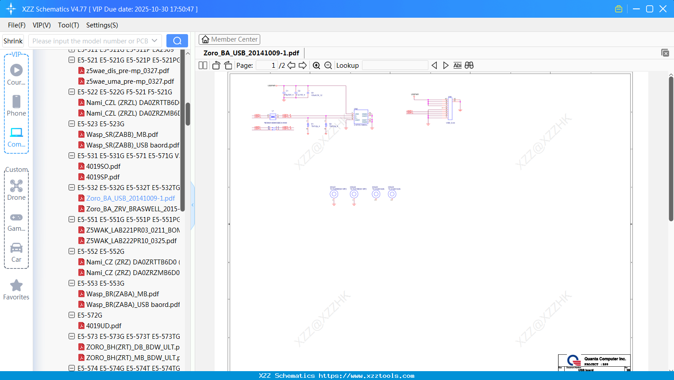The height and width of the screenshot is (380, 674).
Task: Open Z5WAK_LAB222PR10_0325.pdf
Action: (131, 240)
